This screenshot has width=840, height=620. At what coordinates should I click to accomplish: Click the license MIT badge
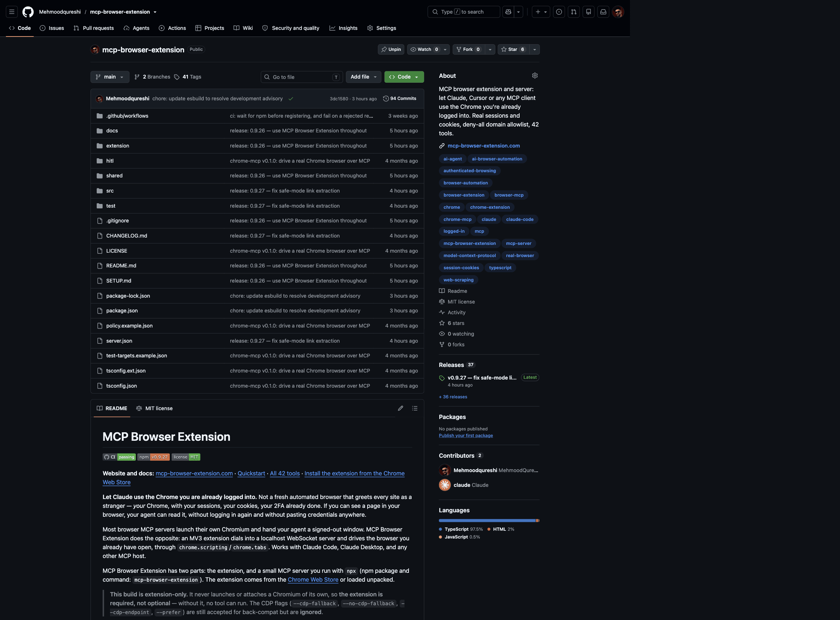click(x=186, y=457)
